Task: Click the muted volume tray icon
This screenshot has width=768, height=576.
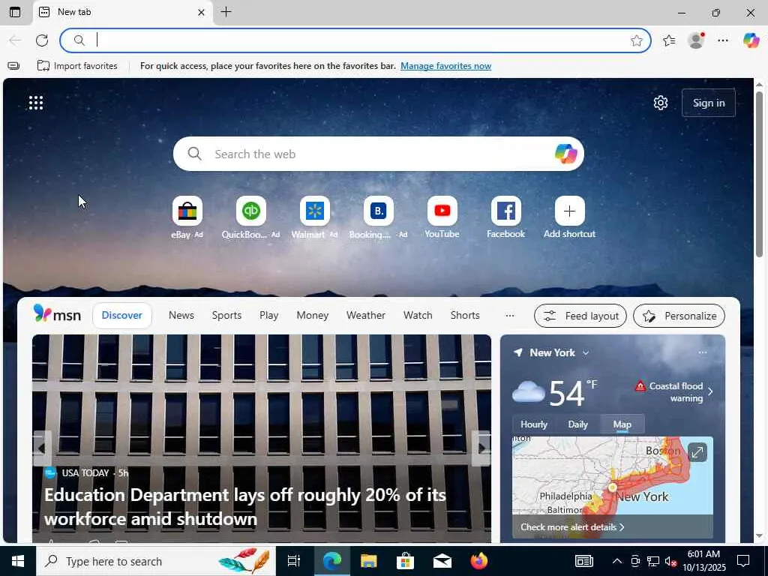Action: click(670, 561)
